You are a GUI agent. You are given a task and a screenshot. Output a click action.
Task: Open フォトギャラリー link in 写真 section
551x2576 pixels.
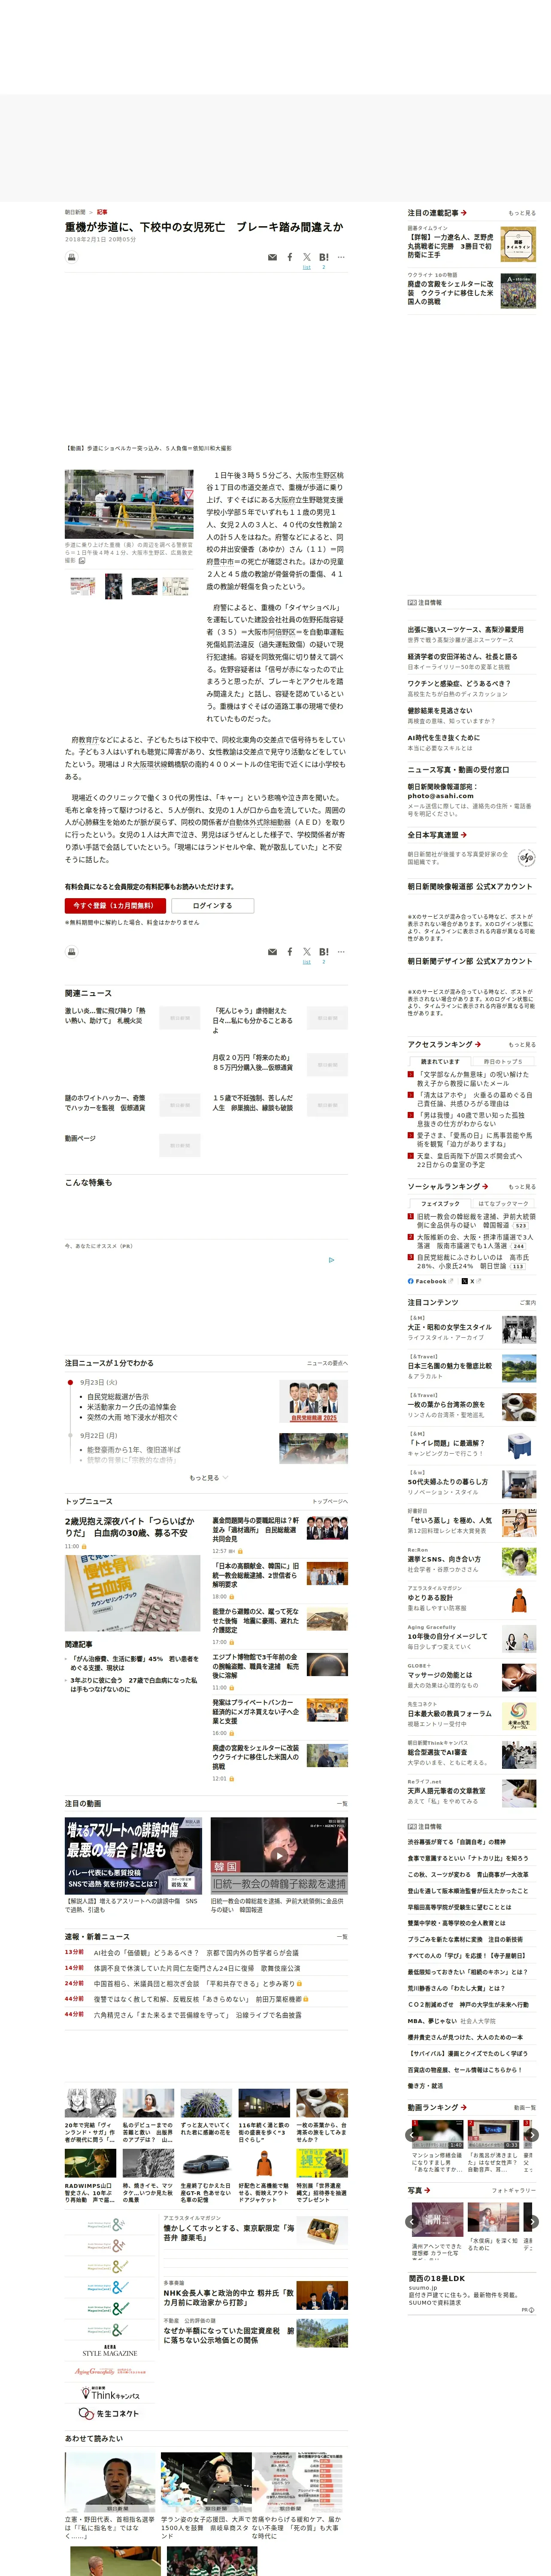coord(514,2190)
